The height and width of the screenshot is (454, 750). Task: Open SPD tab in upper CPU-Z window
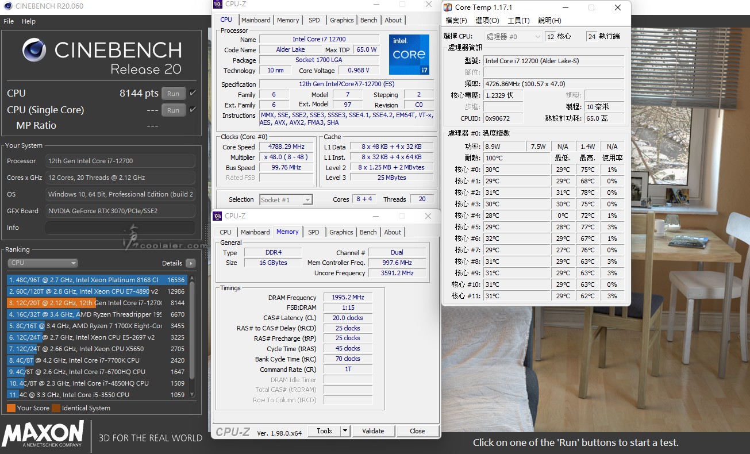coord(314,20)
